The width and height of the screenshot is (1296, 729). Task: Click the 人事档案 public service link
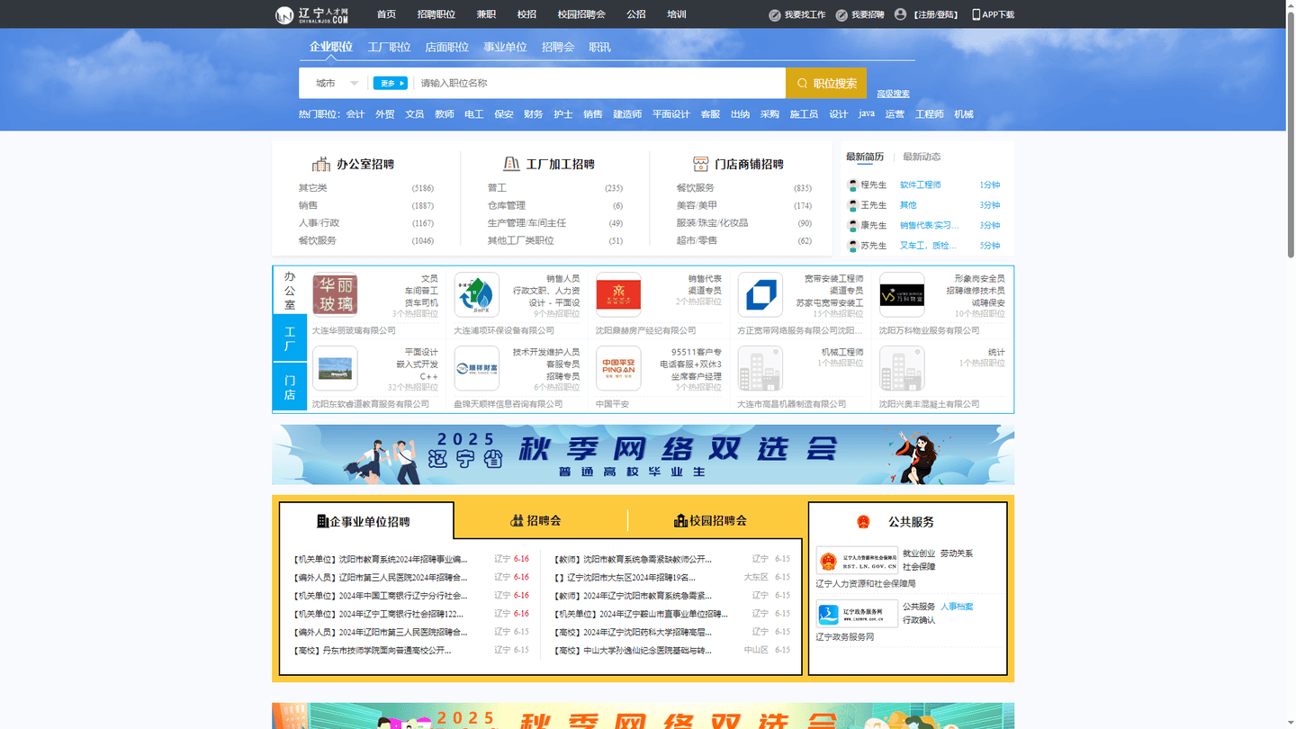[957, 607]
